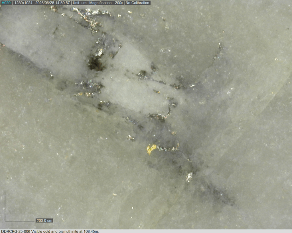Click the DDRCRG-25-006 caption text
This screenshot has height=233, width=292.
(15, 231)
